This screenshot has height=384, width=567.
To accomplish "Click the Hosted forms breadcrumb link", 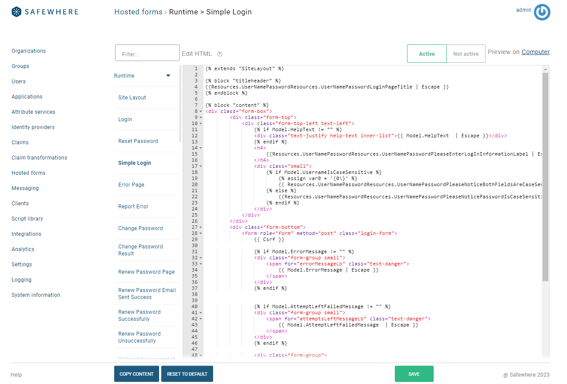I will coord(138,12).
